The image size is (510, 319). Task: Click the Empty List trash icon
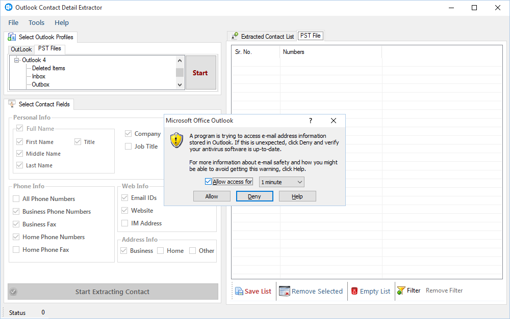(354, 291)
